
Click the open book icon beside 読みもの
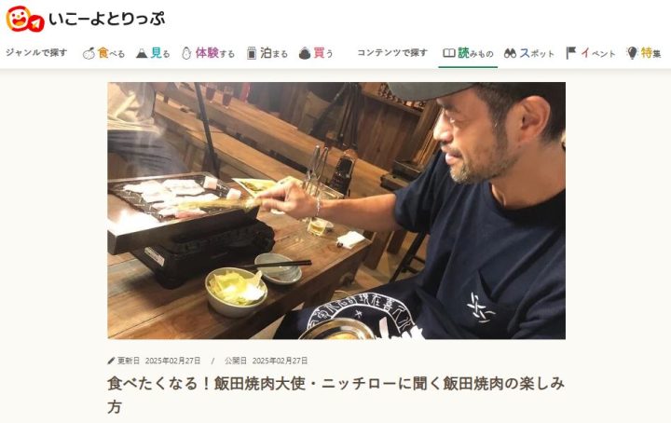tap(449, 53)
